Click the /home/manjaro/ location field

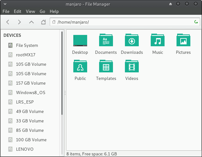pos(123,22)
